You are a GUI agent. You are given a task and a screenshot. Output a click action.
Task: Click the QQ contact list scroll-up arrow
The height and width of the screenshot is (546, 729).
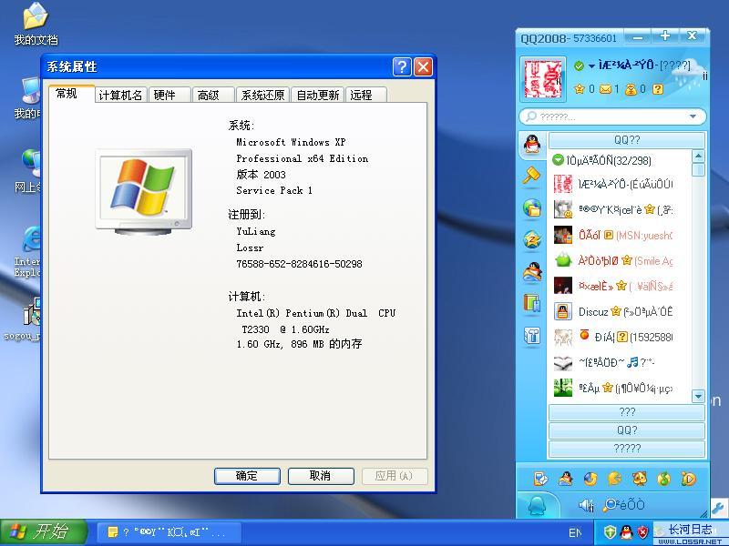click(x=698, y=156)
